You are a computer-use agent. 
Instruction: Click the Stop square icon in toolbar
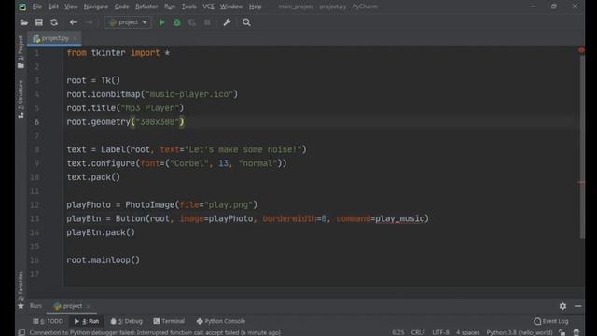pyautogui.click(x=207, y=22)
